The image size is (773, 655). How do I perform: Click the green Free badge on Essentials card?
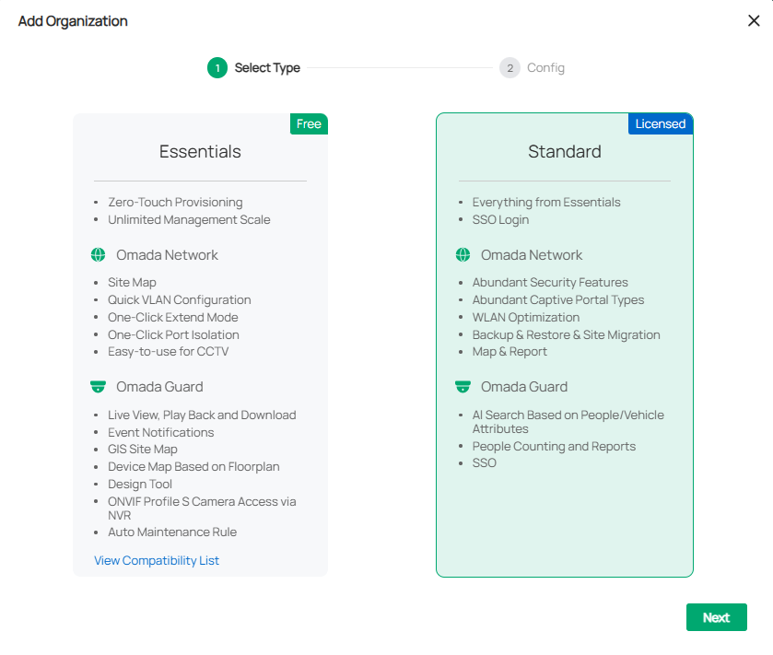[x=309, y=123]
